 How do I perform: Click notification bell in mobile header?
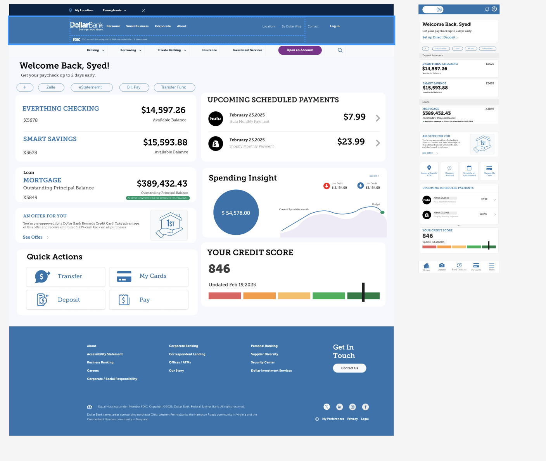click(487, 9)
